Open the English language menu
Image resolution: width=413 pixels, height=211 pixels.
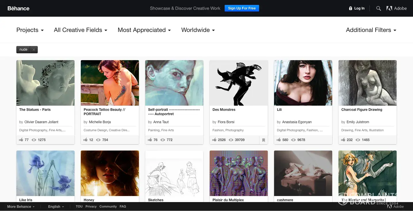point(56,207)
